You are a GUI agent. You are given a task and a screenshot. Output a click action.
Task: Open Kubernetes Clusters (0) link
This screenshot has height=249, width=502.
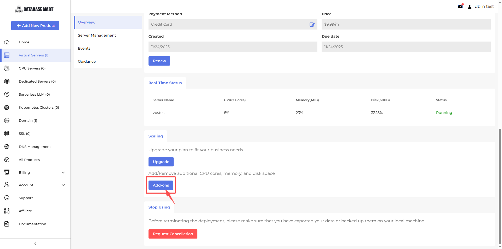[39, 107]
